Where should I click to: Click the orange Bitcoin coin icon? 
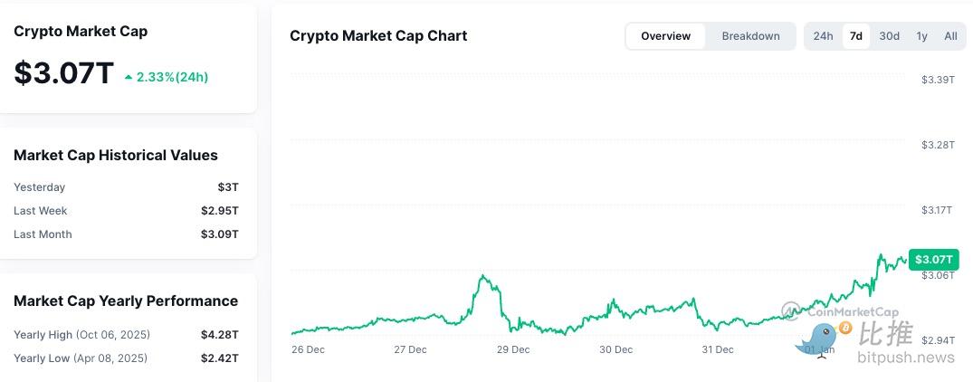[846, 328]
